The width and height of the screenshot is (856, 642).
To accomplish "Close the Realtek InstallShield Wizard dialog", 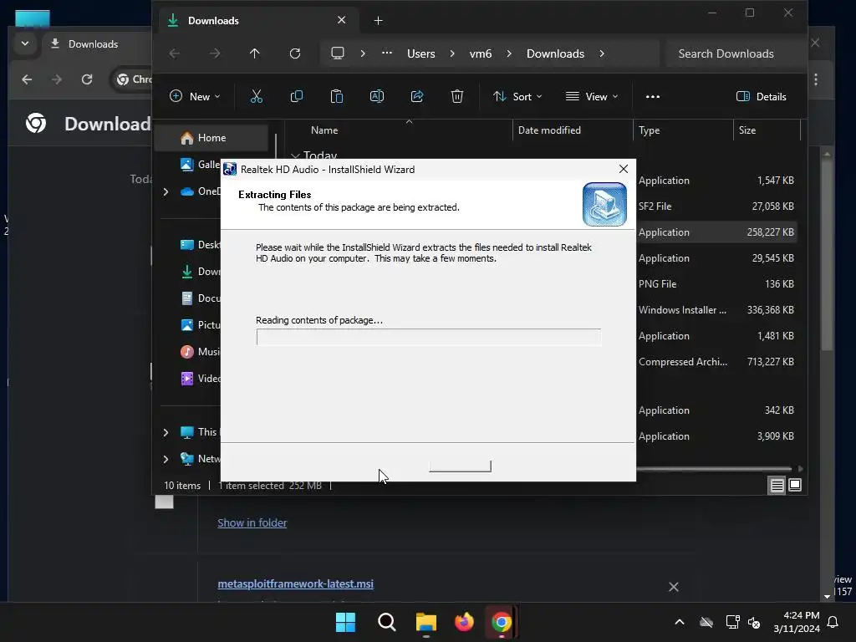I will 624,169.
